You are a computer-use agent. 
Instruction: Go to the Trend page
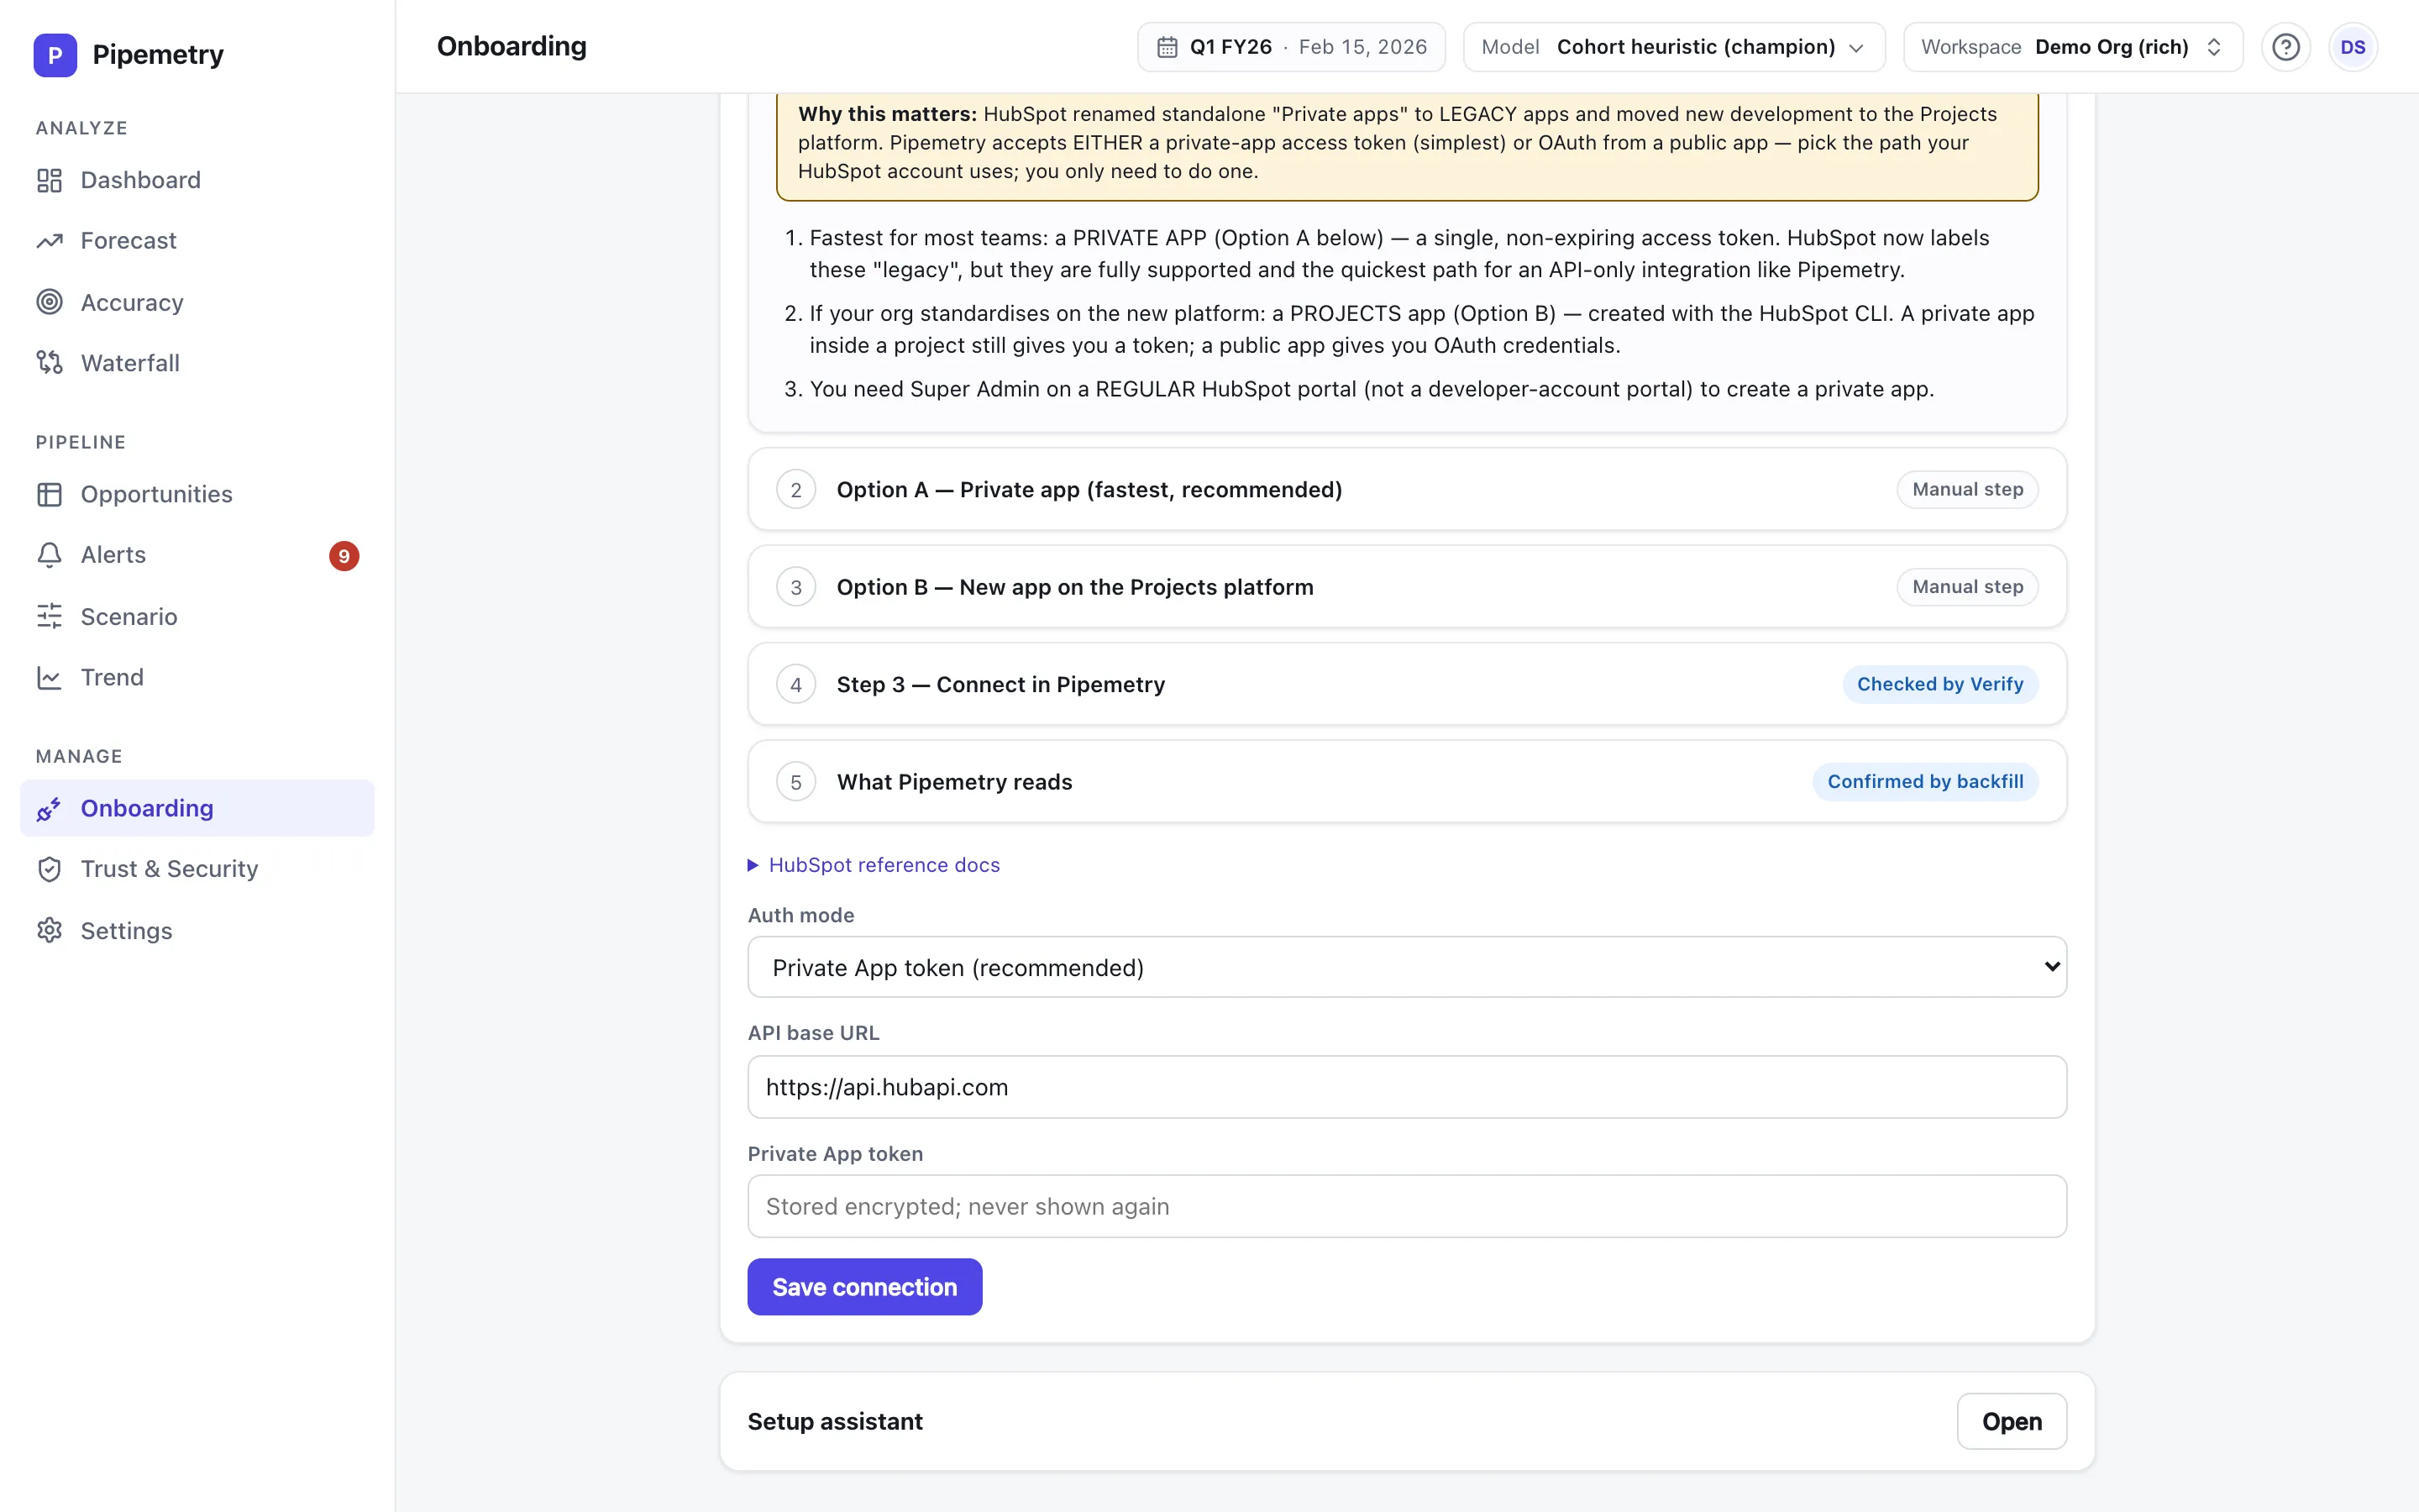pos(197,677)
